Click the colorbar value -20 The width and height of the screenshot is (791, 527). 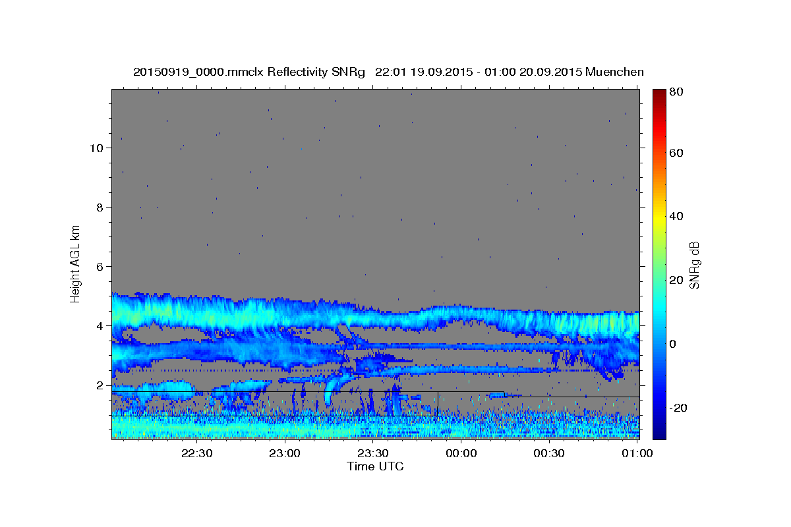pos(678,408)
